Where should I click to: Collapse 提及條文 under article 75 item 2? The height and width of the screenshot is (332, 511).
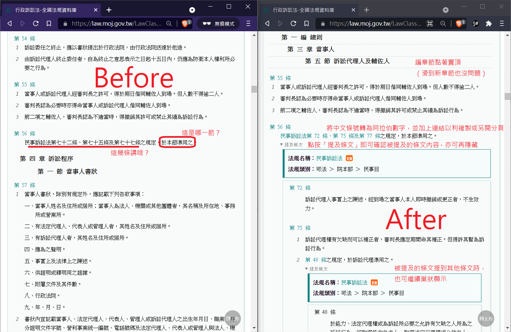[316, 269]
